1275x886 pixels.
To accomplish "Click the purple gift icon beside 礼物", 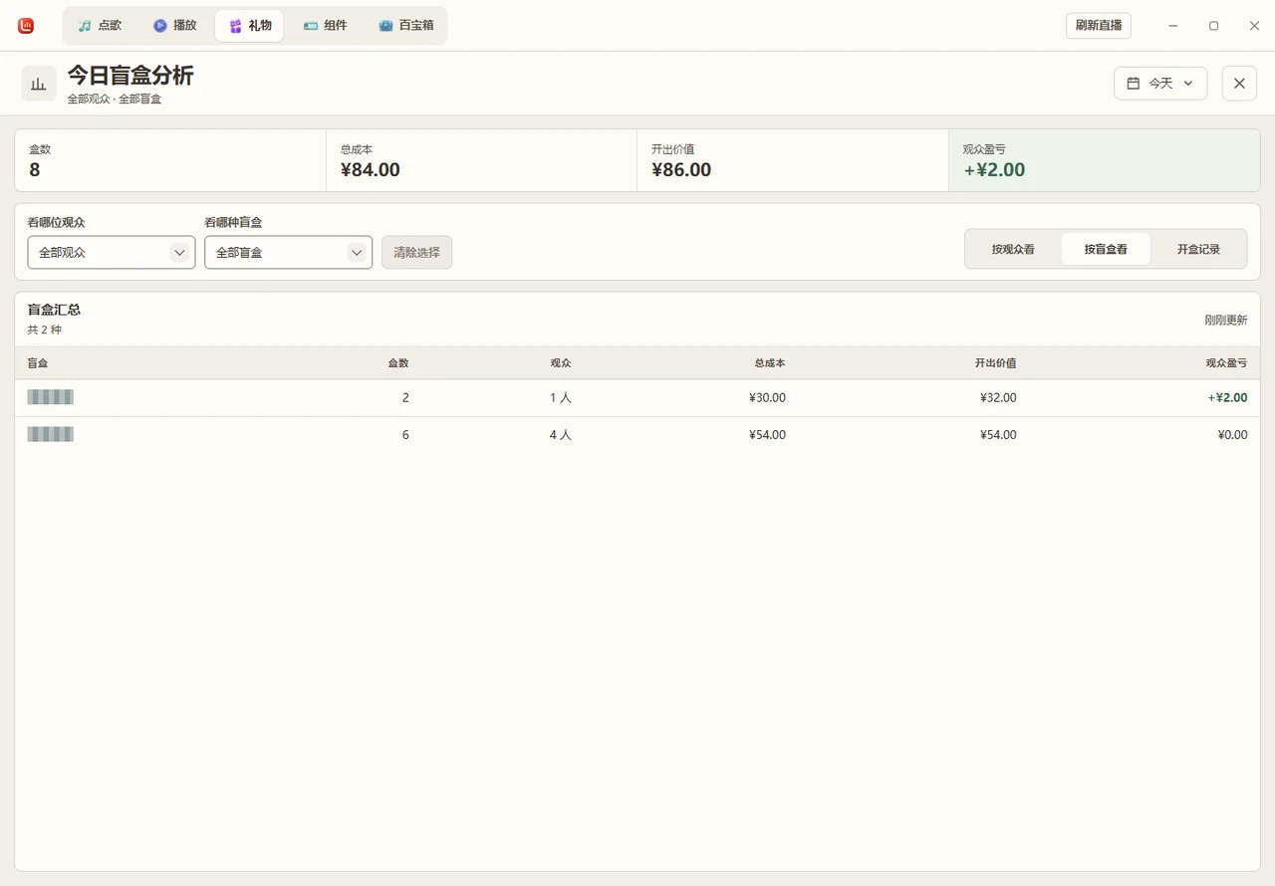I will coord(236,26).
